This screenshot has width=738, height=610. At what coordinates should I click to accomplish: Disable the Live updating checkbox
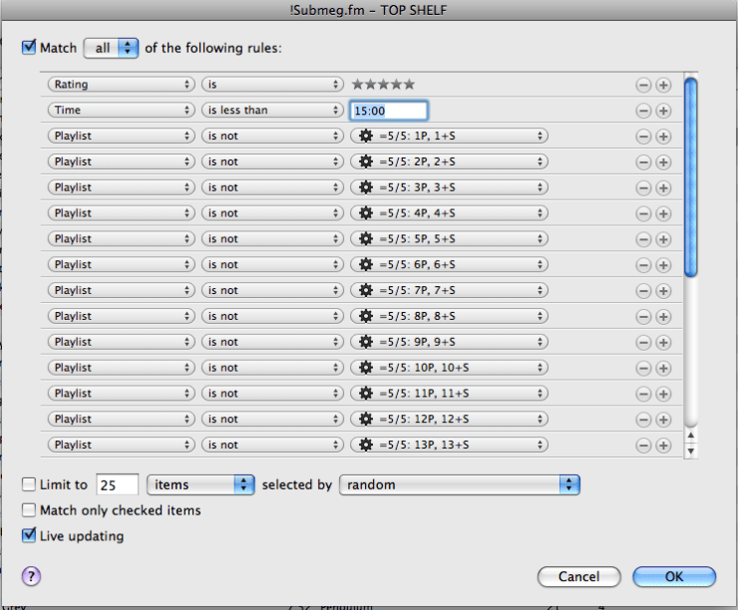[29, 536]
